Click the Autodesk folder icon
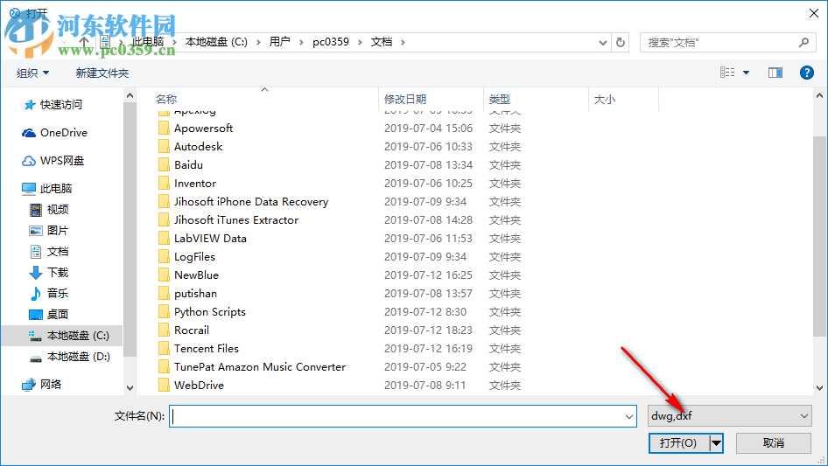This screenshot has height=466, width=828. (x=165, y=147)
